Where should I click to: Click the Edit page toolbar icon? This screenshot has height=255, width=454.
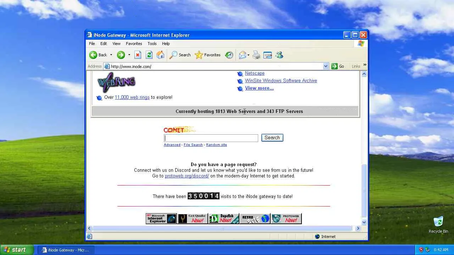point(268,55)
